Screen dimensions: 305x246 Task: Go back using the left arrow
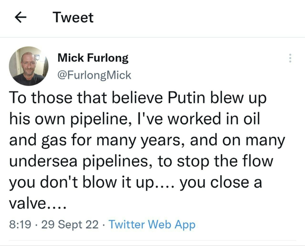click(x=20, y=18)
